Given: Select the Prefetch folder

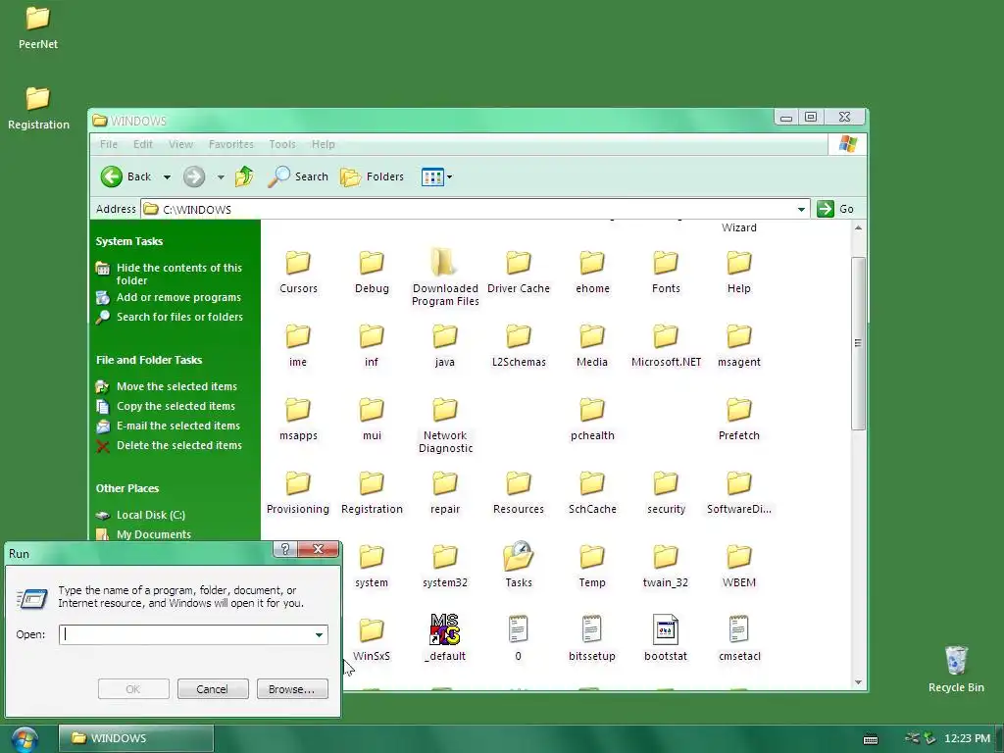Looking at the screenshot, I should coord(739,420).
